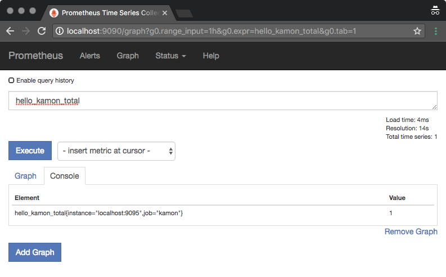Click the Prometheus favicon on the tab
The image size is (446, 277).
click(54, 13)
